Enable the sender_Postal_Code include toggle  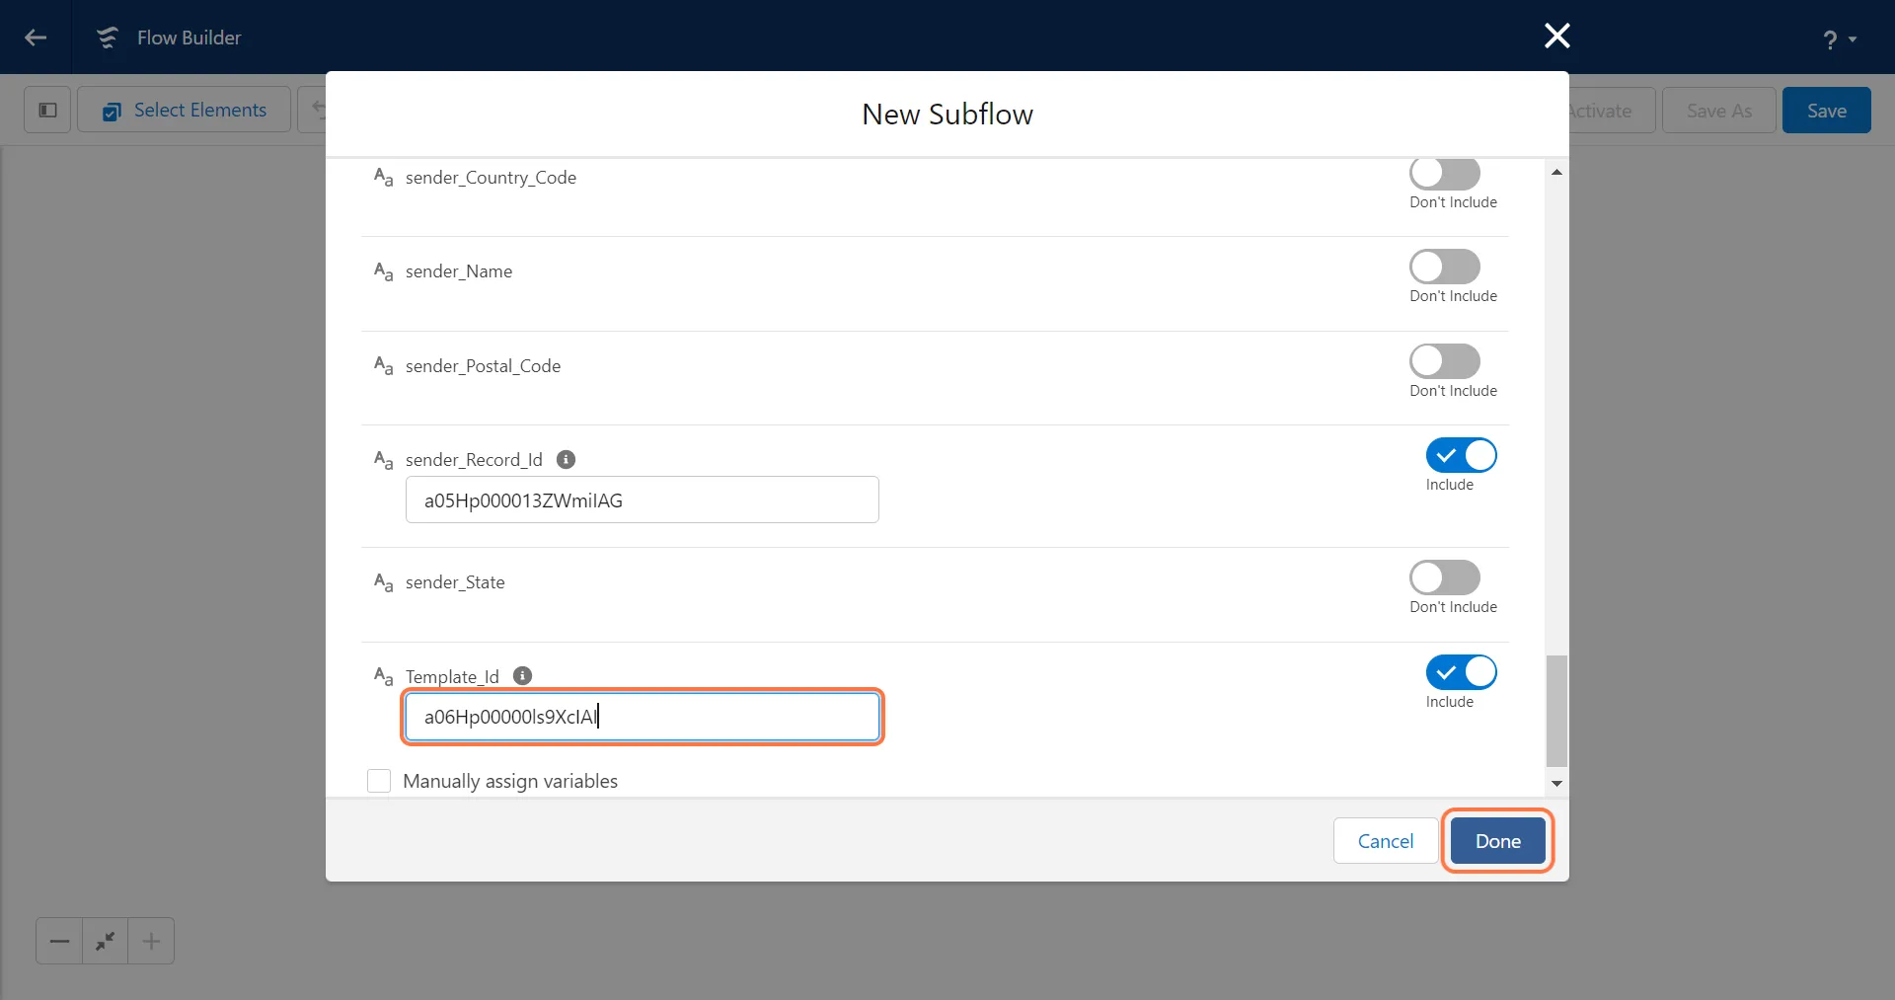pyautogui.click(x=1444, y=361)
